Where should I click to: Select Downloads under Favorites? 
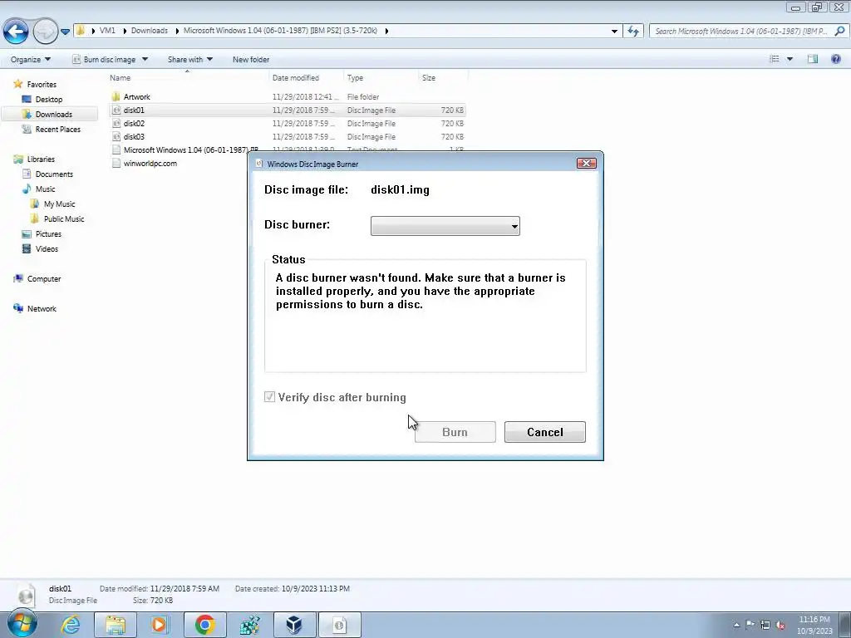click(47, 115)
